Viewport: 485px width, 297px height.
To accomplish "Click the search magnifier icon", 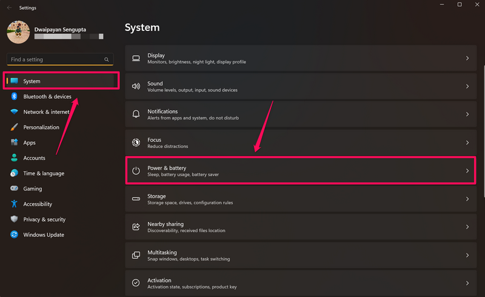I will click(107, 59).
